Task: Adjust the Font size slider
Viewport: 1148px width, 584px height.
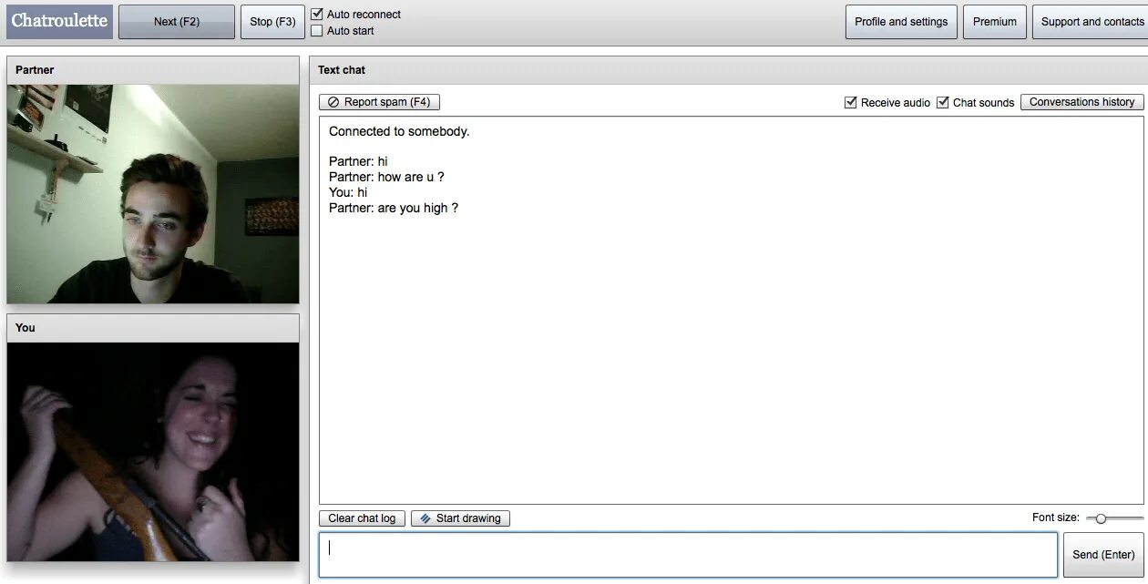Action: 1101,518
